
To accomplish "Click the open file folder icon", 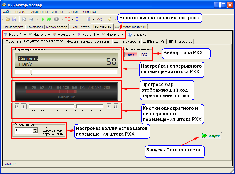I will coord(8,19).
